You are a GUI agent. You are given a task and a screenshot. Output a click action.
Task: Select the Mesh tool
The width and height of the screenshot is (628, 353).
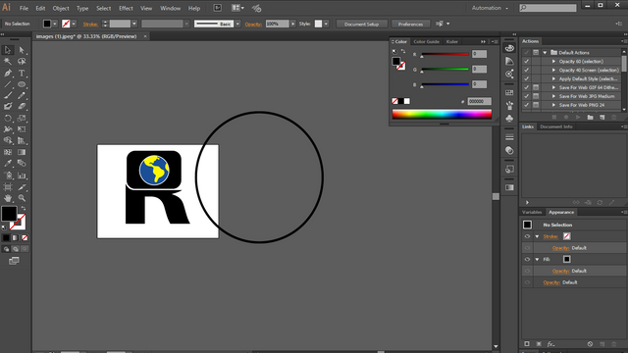click(x=8, y=152)
